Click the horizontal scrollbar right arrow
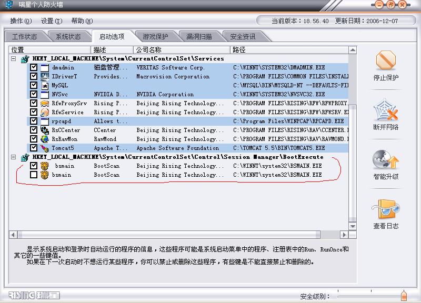Screen dimensions: 421x303 point(344,235)
